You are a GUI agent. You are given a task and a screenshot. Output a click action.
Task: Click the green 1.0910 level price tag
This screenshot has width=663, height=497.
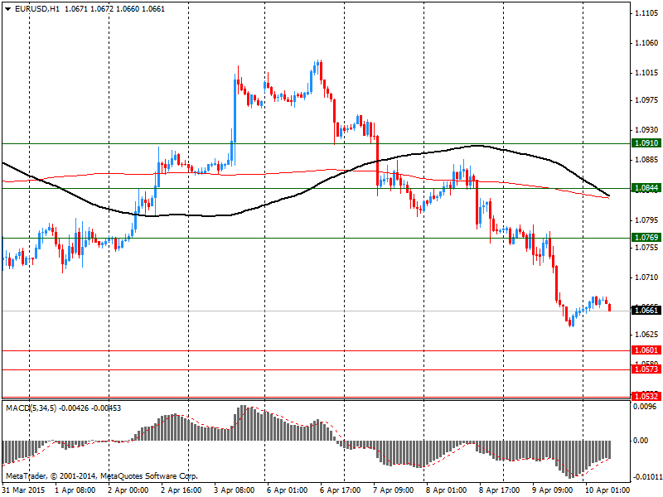(646, 143)
